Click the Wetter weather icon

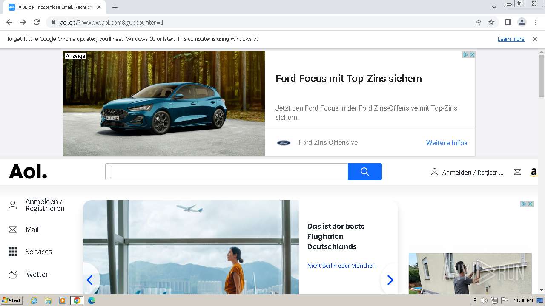point(13,274)
